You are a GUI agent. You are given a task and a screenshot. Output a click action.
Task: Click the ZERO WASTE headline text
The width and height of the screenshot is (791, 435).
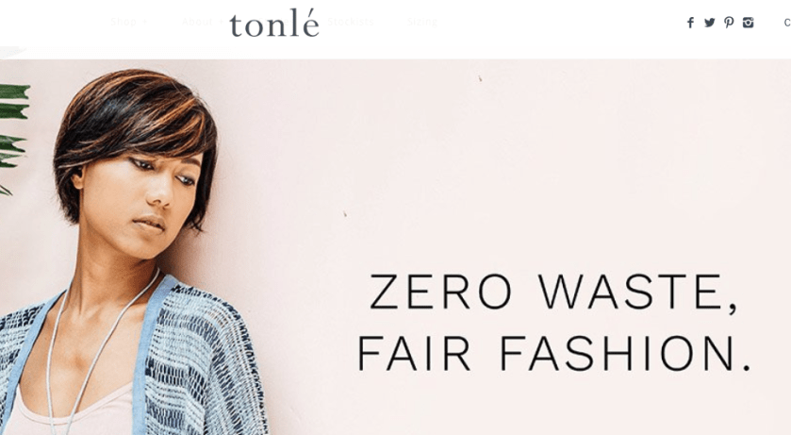[553, 292]
